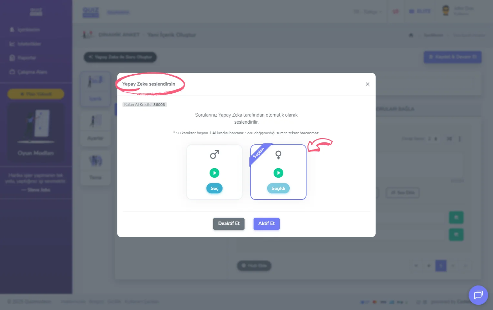Click the Kalan AI Kredisi badge
493x310 pixels.
145,105
